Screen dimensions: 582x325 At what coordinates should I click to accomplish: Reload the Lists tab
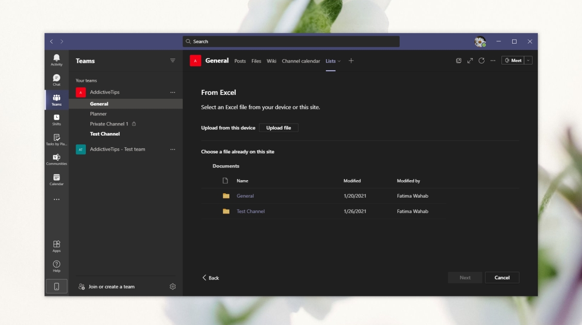click(x=482, y=61)
